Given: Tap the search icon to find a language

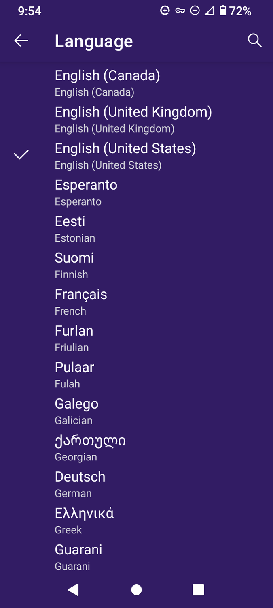Looking at the screenshot, I should pos(255,40).
